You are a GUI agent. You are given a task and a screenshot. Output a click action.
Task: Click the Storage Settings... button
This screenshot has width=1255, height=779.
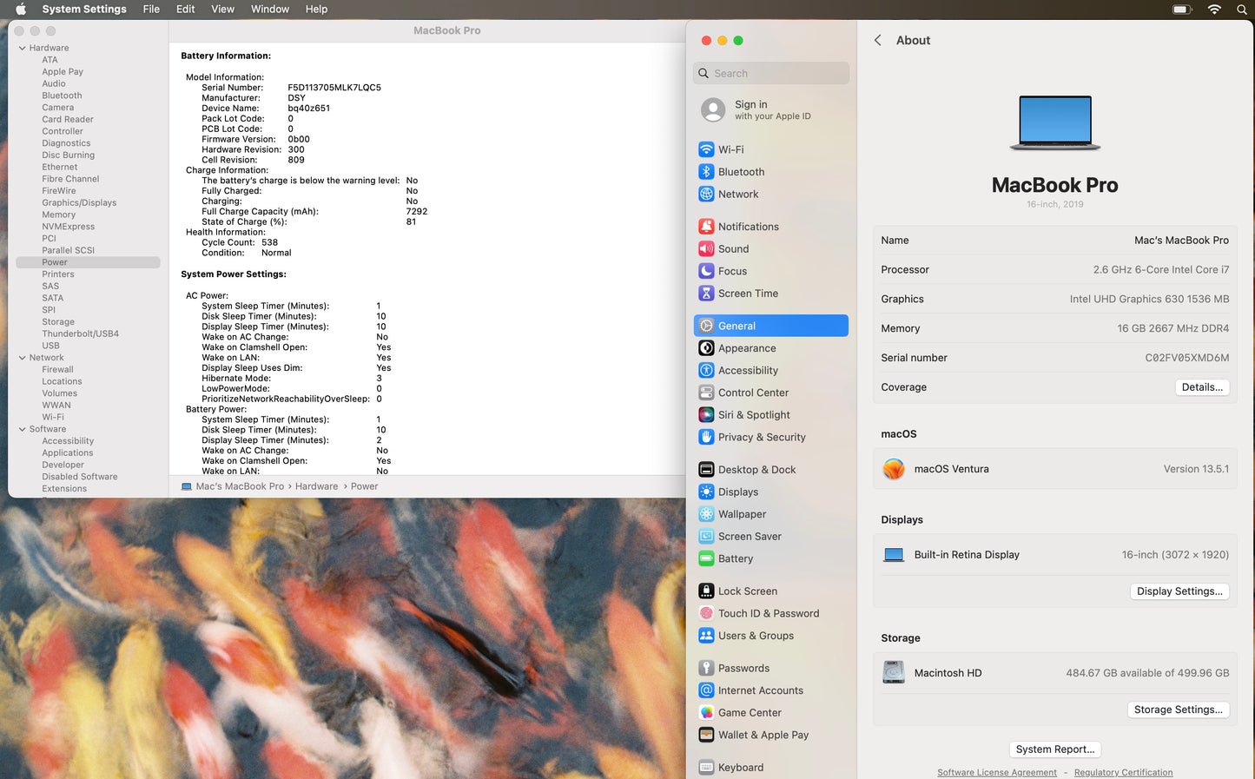coord(1178,710)
